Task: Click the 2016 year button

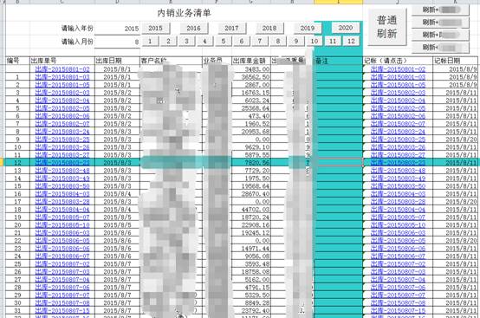Action: click(x=194, y=28)
